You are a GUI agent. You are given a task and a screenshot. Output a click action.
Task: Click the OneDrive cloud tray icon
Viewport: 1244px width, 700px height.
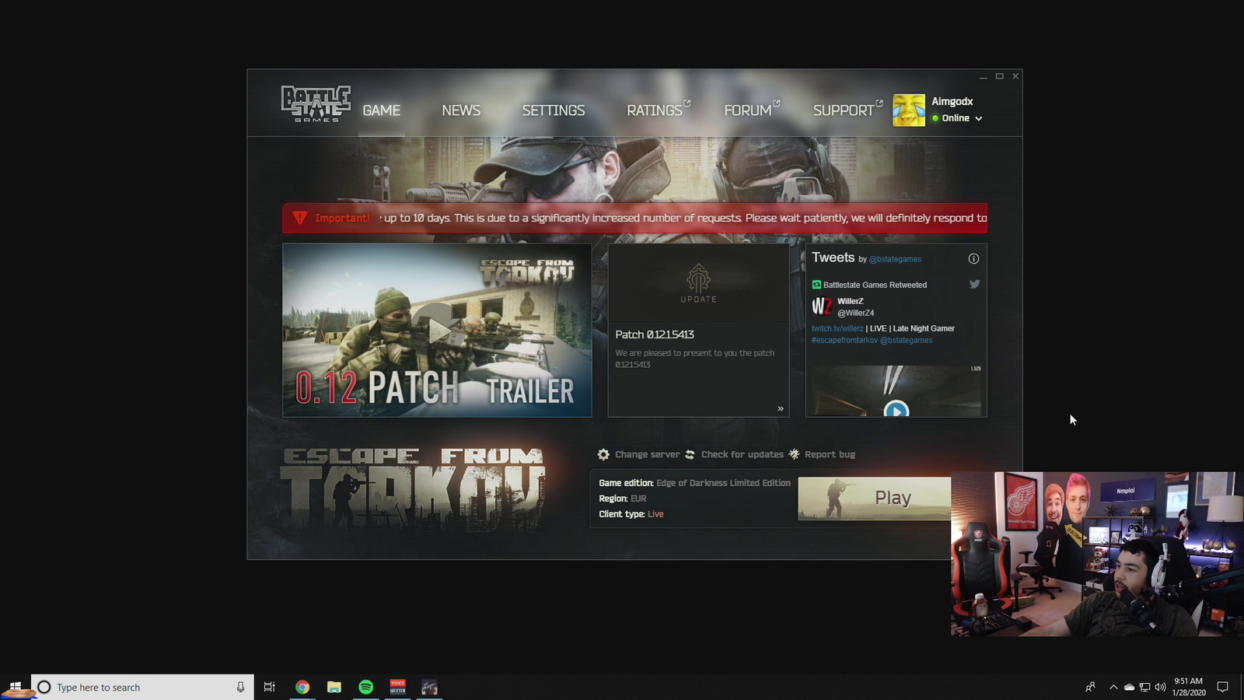point(1129,688)
